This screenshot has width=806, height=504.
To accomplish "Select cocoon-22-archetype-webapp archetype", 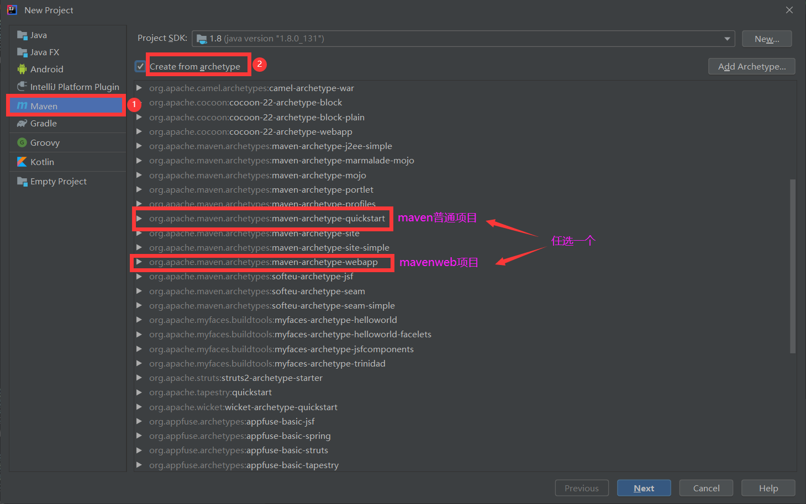I will coord(251,132).
